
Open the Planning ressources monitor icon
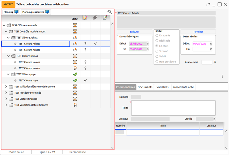[47, 12]
